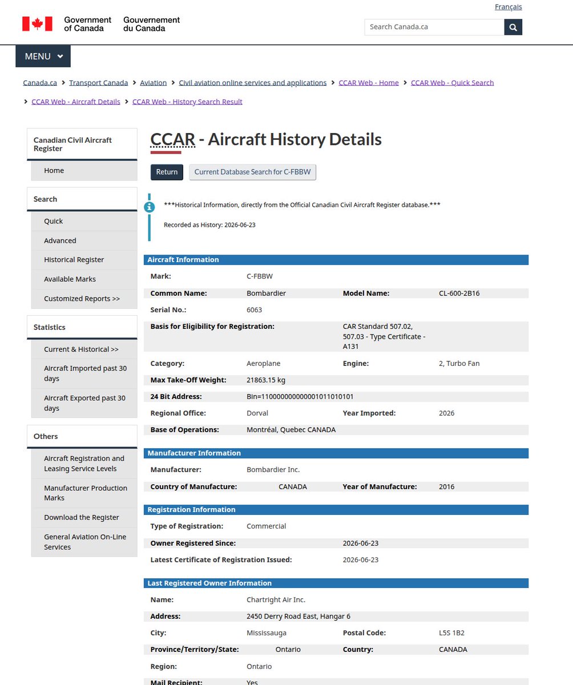The width and height of the screenshot is (573, 685).
Task: Switch language to Français
Action: (x=508, y=7)
